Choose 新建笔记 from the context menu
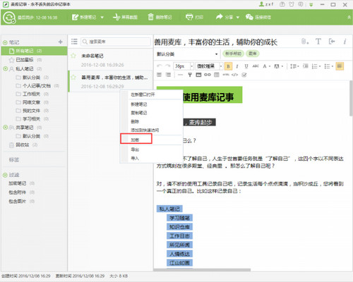This screenshot has width=353, height=282. (139, 104)
